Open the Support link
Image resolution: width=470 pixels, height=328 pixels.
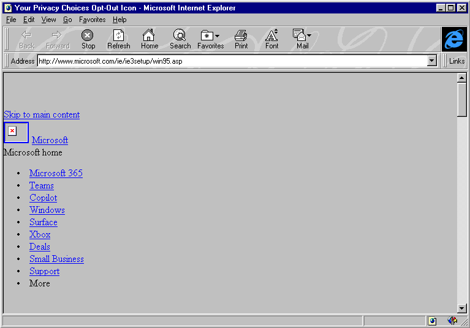(x=44, y=272)
